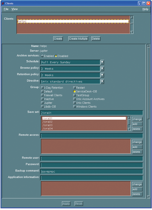
Task: Check the Windows Clients group
Action: [x=74, y=107]
